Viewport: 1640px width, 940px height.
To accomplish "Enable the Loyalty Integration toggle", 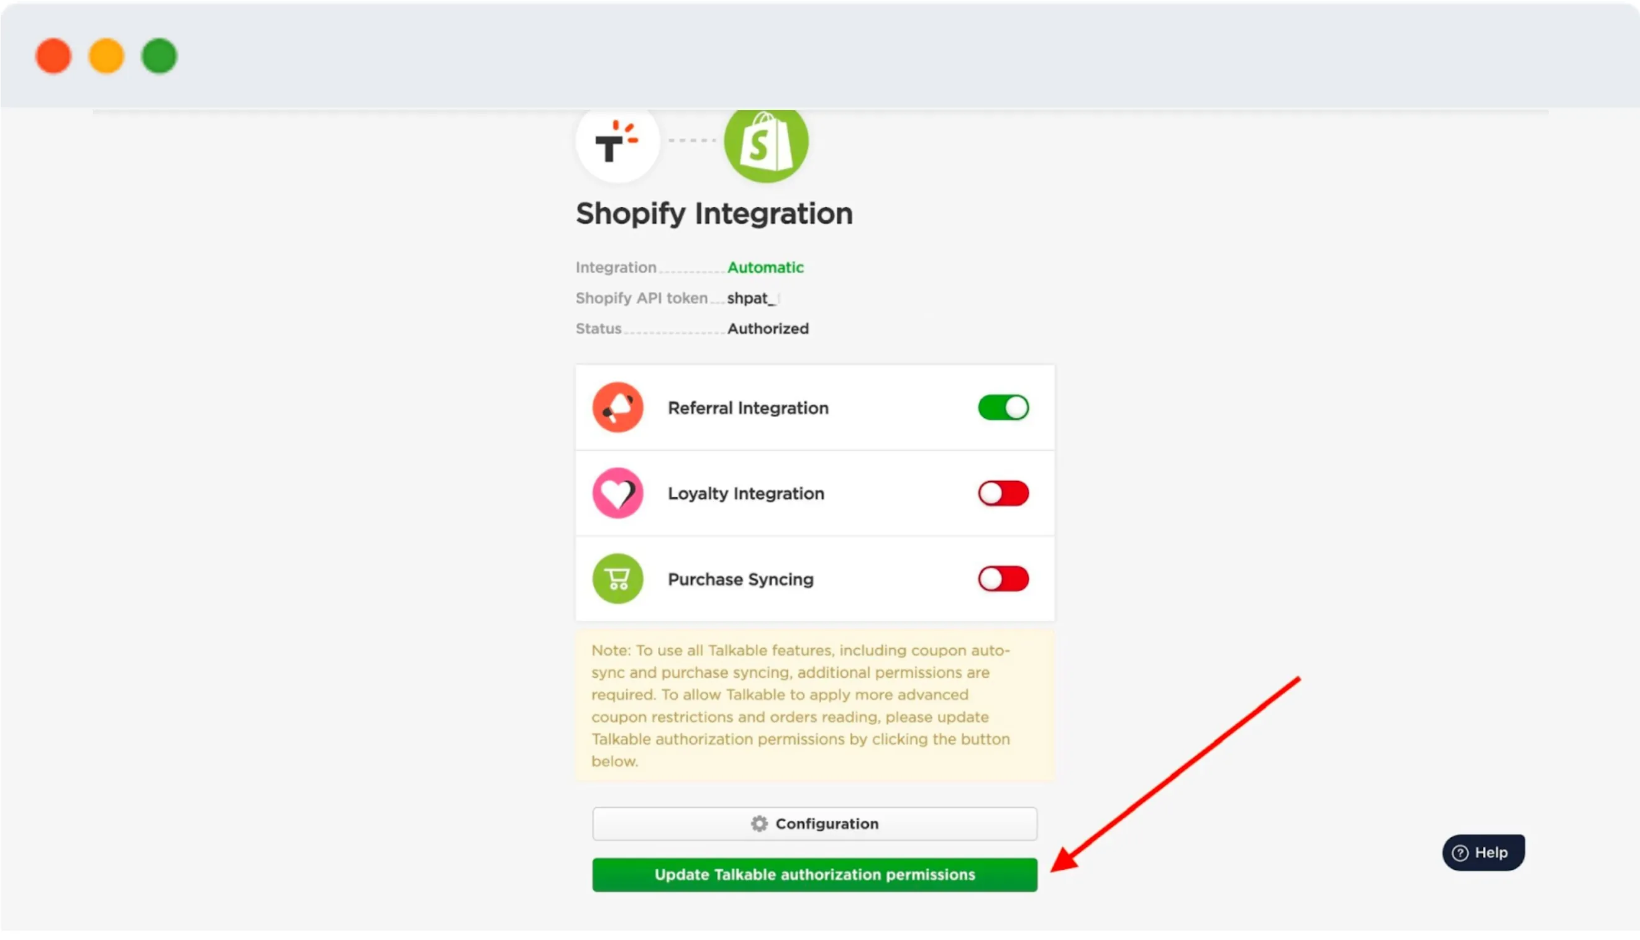I will click(1003, 494).
